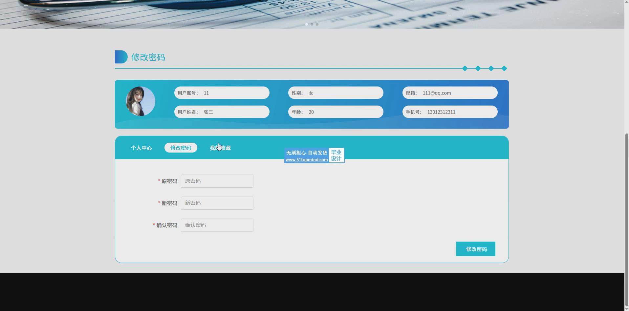Select the last carousel indicator dot

point(317,24)
